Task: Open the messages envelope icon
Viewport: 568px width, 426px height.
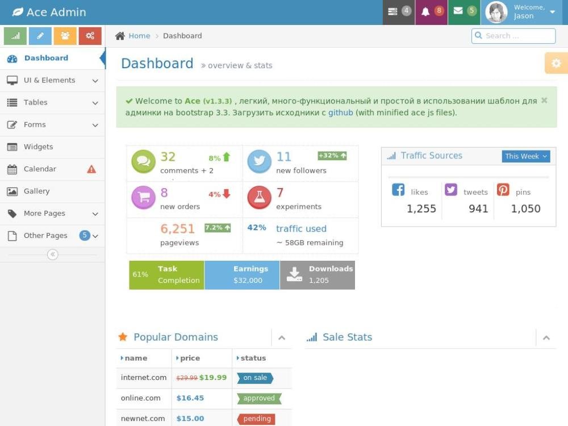Action: 463,12
